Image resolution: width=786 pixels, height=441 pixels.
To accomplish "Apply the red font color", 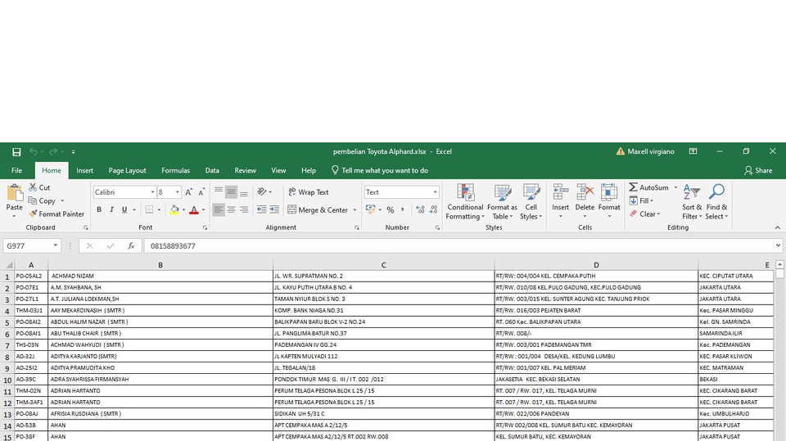I will (194, 210).
